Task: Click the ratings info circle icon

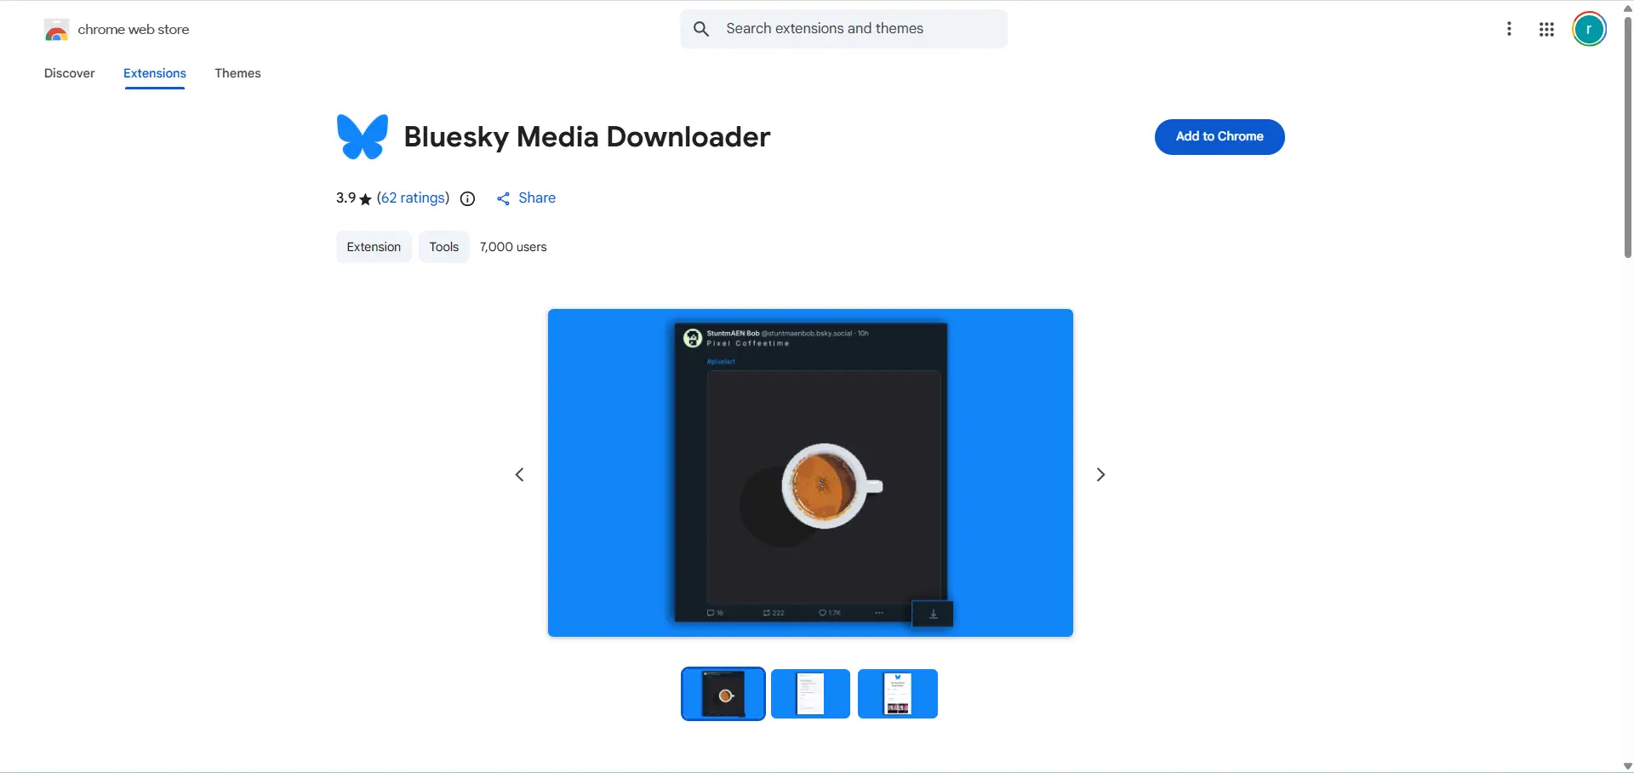Action: click(467, 198)
